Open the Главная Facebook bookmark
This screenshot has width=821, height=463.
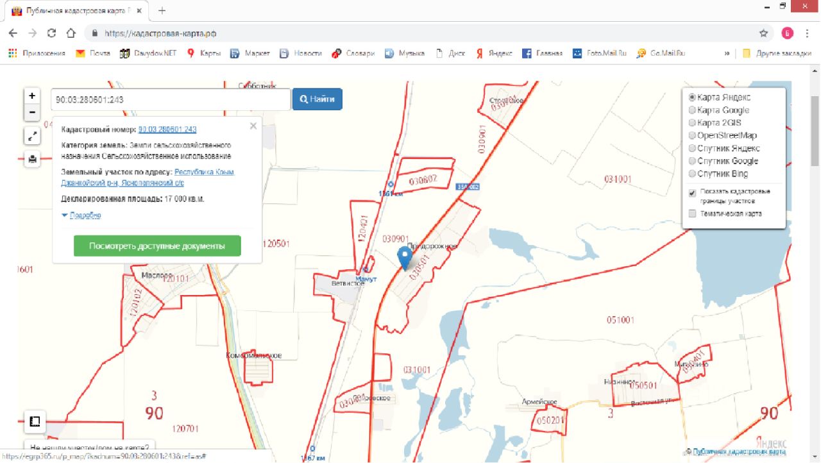[x=543, y=53]
